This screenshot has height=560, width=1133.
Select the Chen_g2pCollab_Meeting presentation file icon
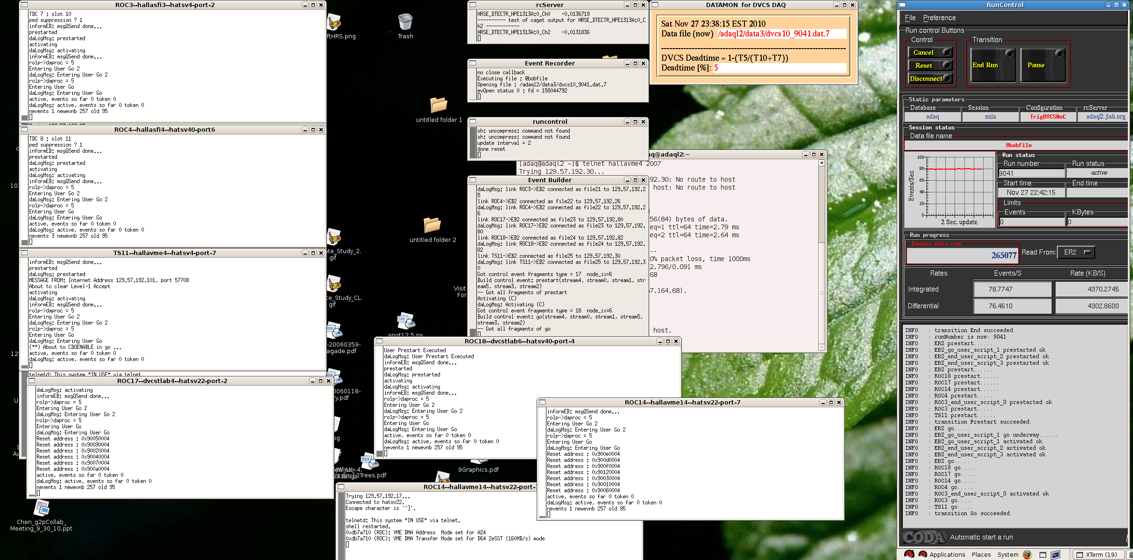[x=42, y=508]
